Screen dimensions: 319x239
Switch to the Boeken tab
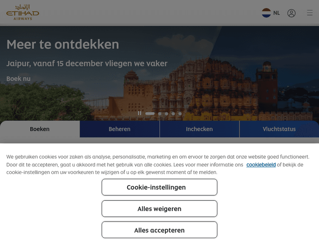40,129
